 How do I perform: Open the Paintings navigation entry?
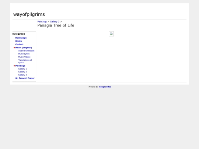point(20,65)
